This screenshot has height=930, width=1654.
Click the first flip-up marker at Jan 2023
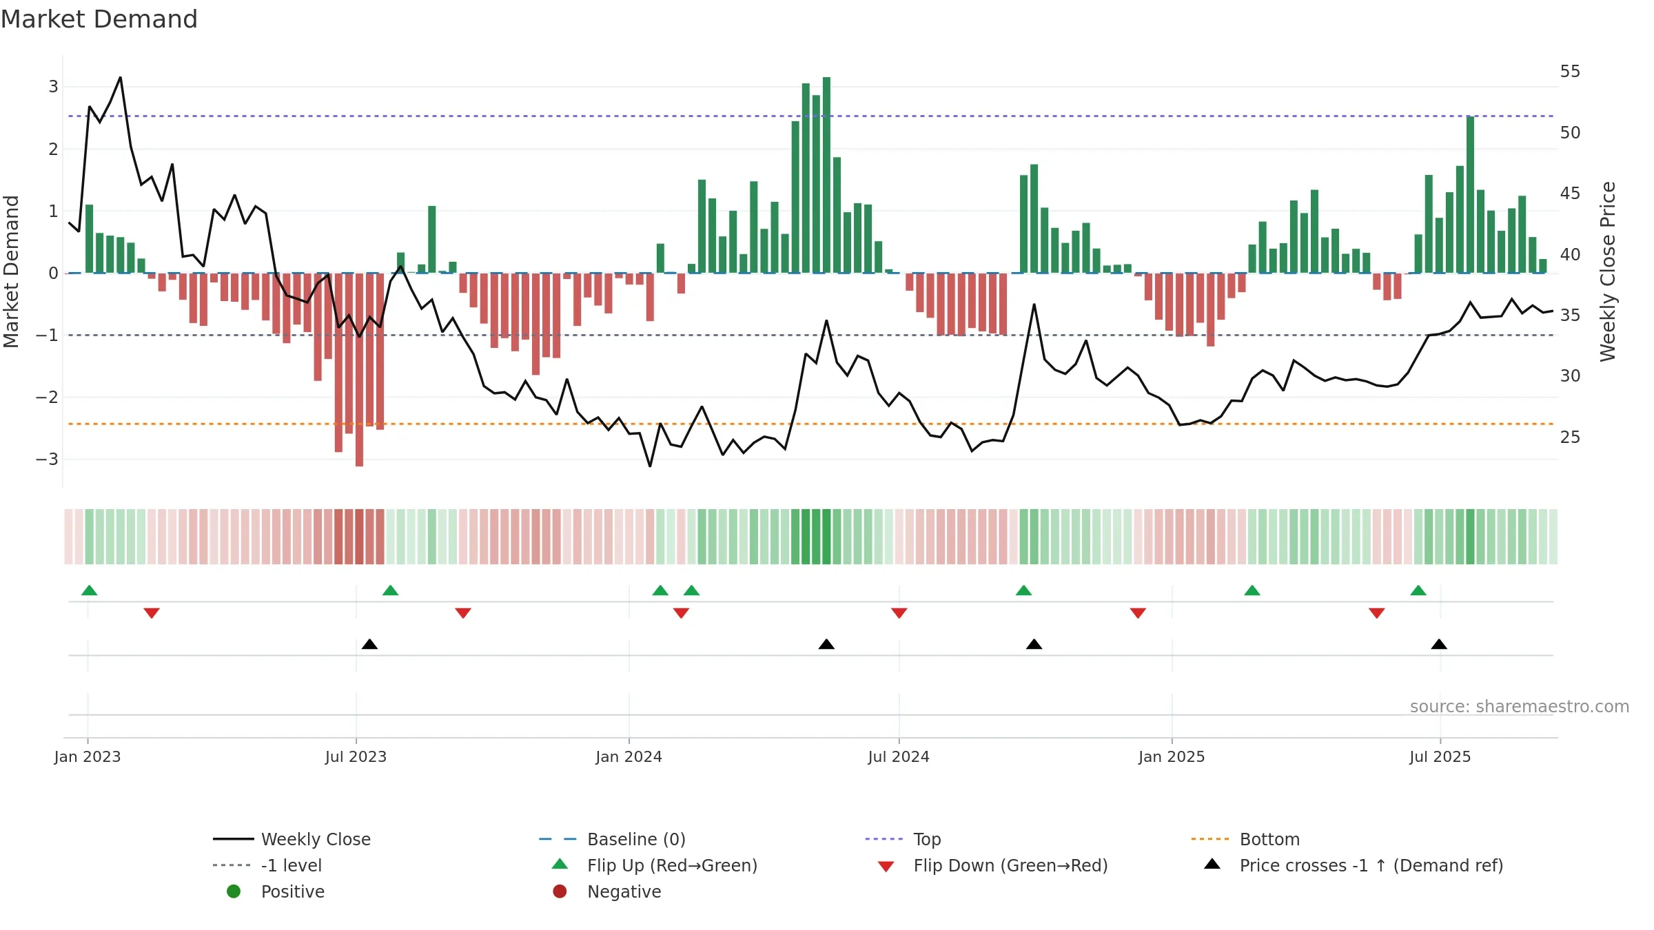point(89,590)
